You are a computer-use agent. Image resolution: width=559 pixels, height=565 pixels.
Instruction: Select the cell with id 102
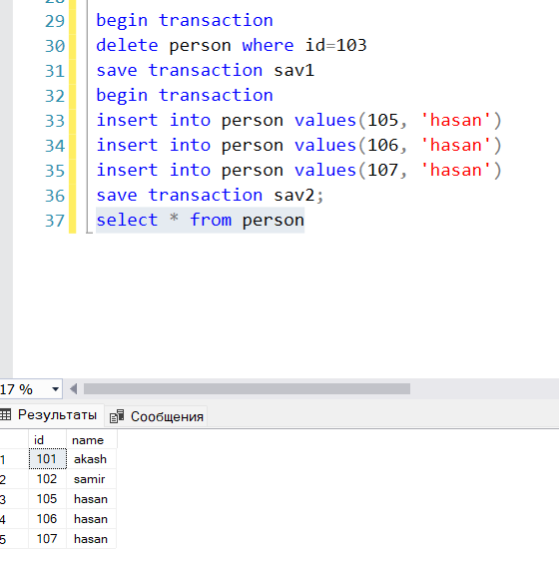tap(47, 479)
